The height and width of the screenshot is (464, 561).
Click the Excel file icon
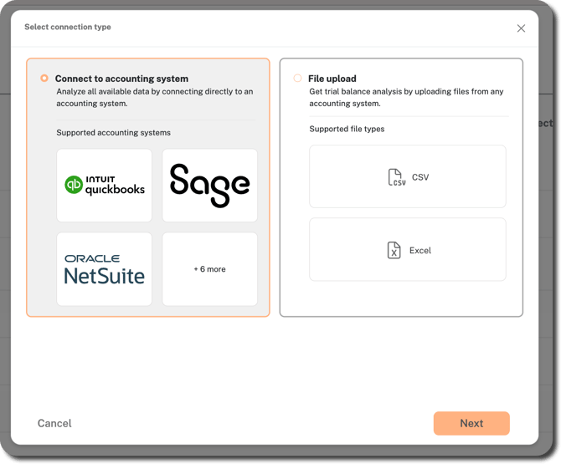pyautogui.click(x=394, y=250)
